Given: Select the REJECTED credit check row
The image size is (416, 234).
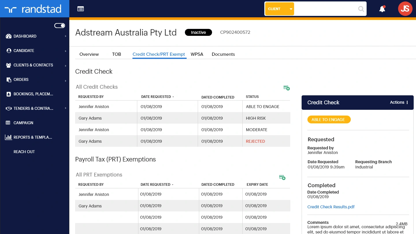Looking at the screenshot, I should (x=183, y=141).
